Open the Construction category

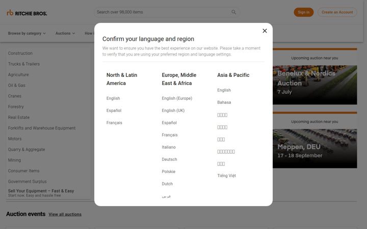(20, 53)
